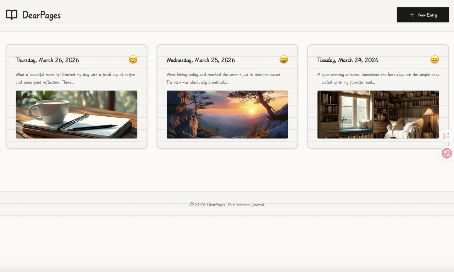Click the smiling mood emoji on Thursday's entry
The width and height of the screenshot is (454, 272).
click(x=133, y=60)
